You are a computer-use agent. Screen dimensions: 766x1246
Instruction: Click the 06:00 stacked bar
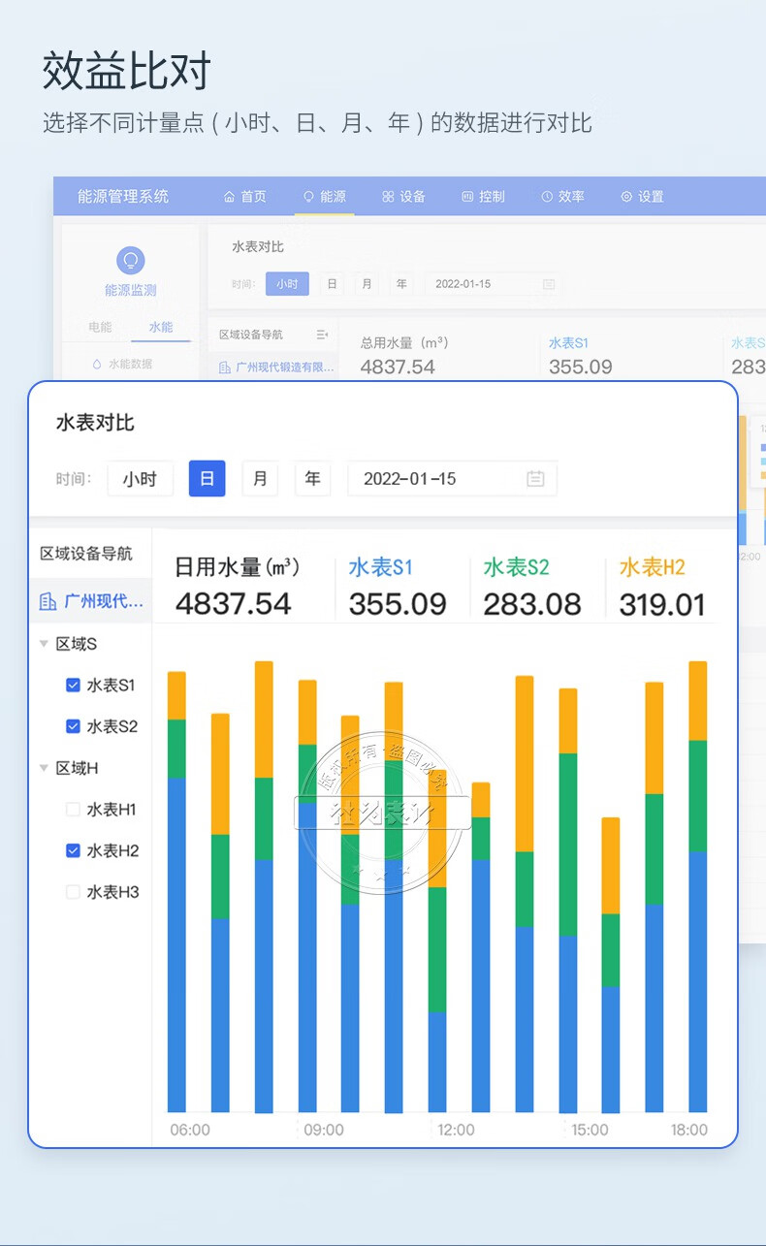click(176, 891)
